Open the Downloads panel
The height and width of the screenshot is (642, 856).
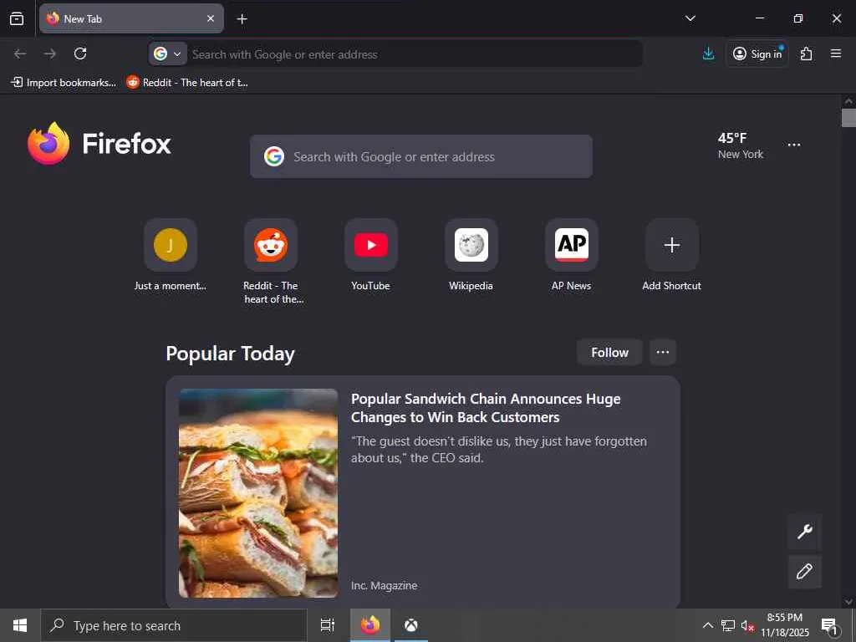[x=708, y=53]
